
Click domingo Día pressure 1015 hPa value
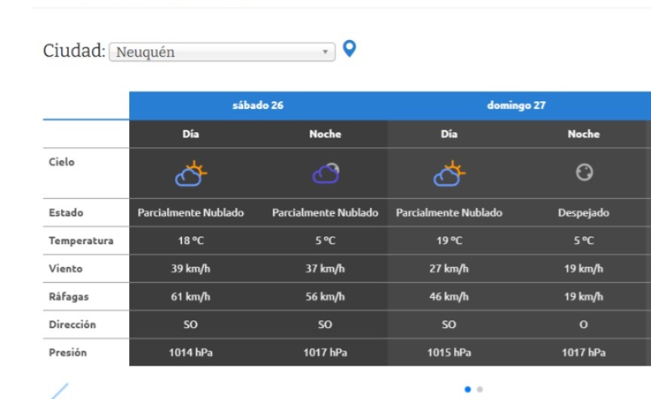click(449, 353)
